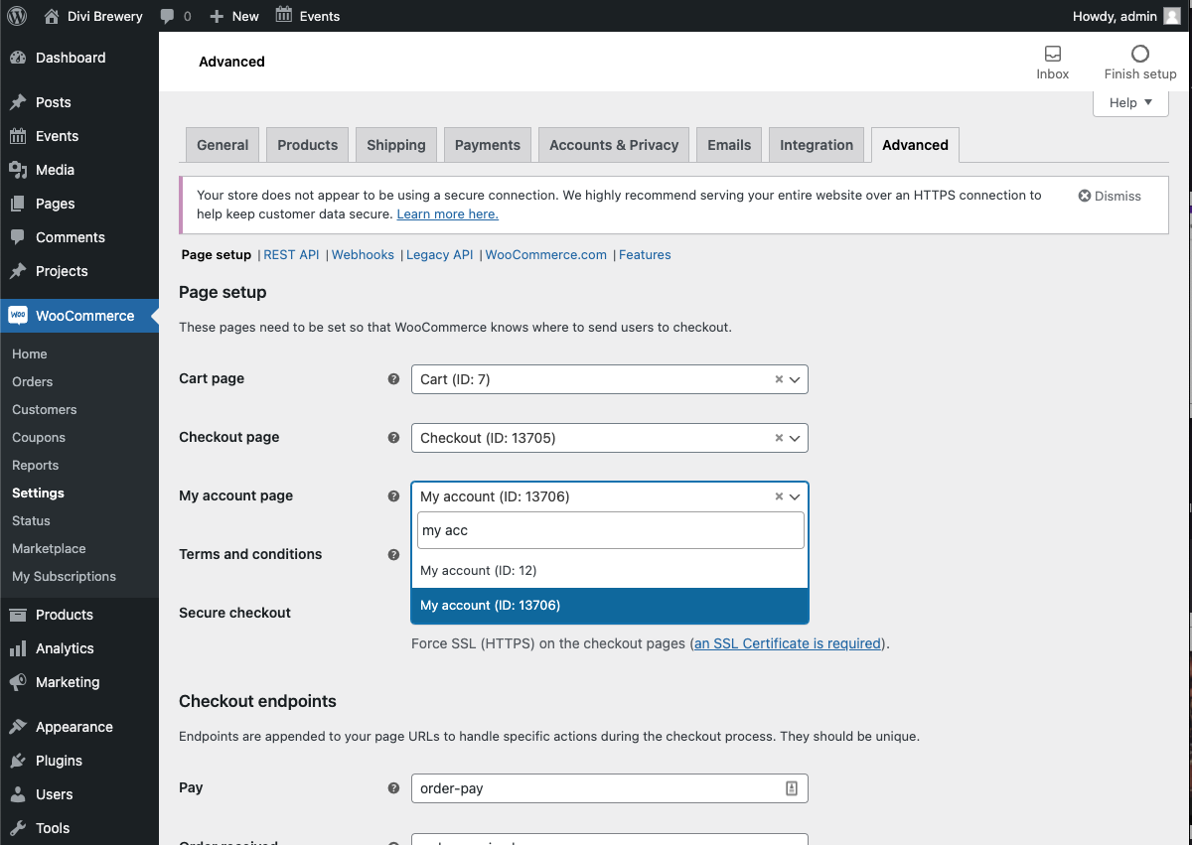The image size is (1192, 845).
Task: Clear the Cart page selection
Action: click(779, 379)
